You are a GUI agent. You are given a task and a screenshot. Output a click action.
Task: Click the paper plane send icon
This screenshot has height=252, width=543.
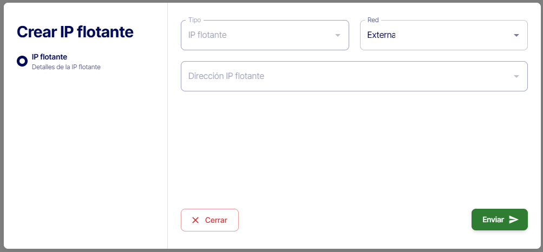point(514,220)
